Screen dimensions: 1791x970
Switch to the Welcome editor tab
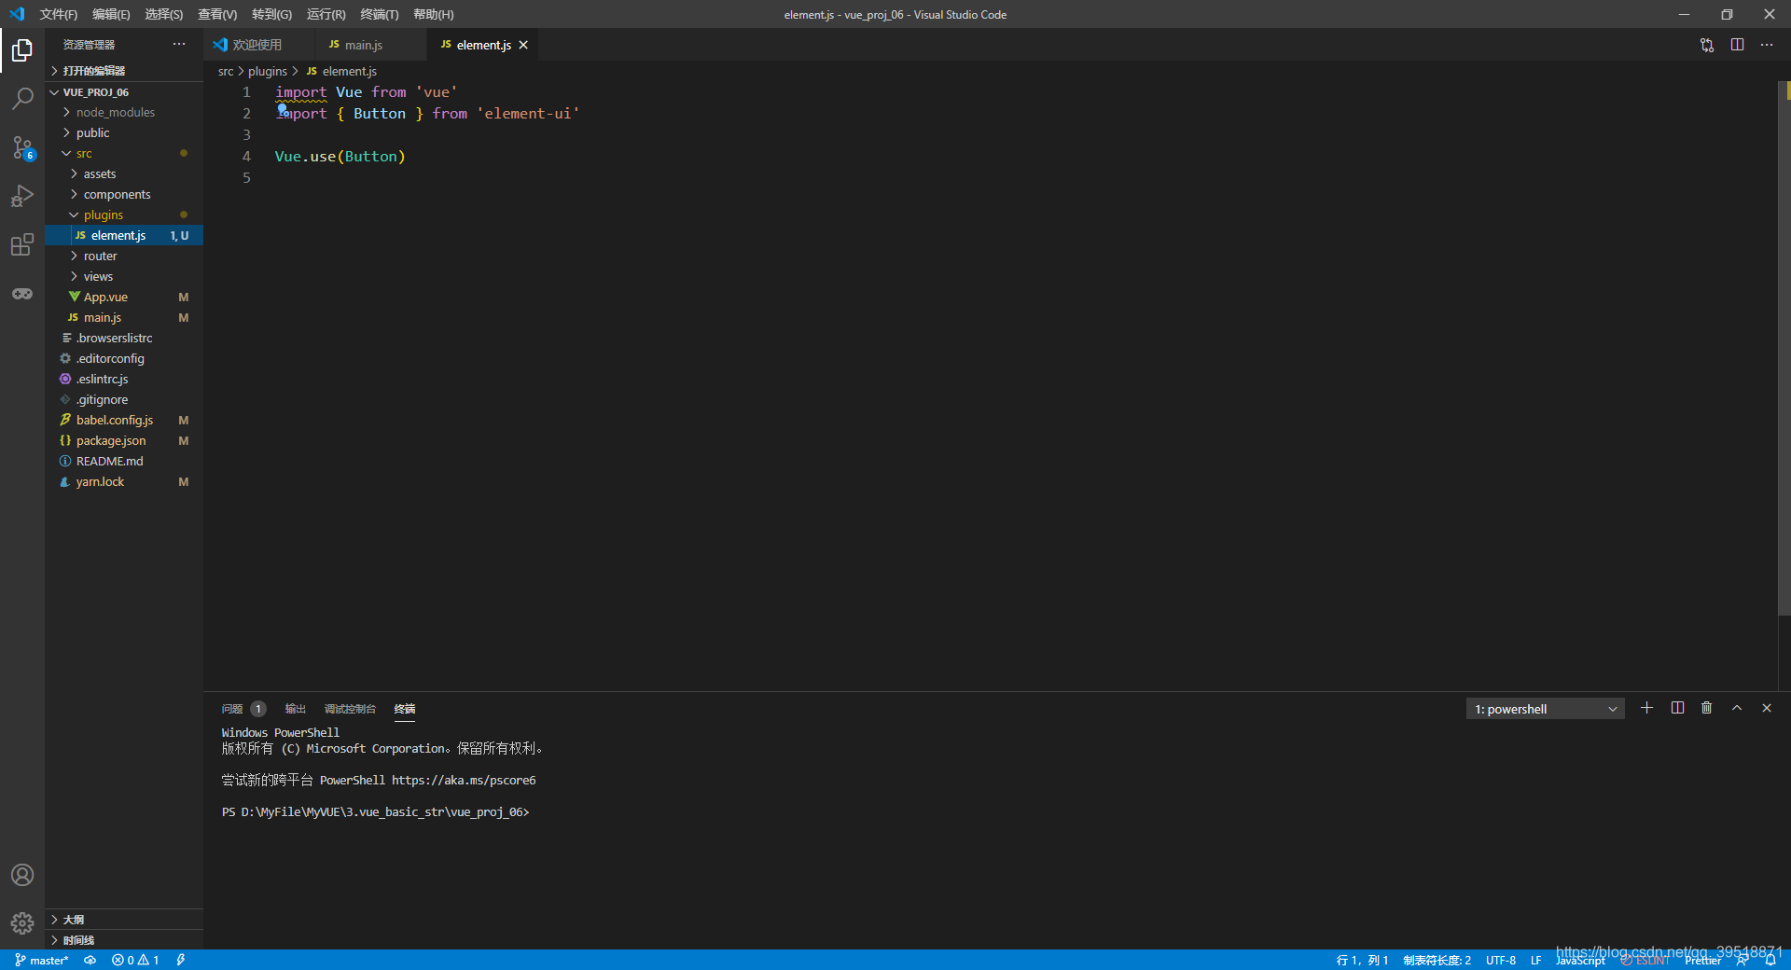click(258, 45)
